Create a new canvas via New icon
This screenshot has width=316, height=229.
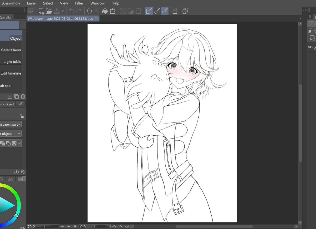tap(41, 11)
